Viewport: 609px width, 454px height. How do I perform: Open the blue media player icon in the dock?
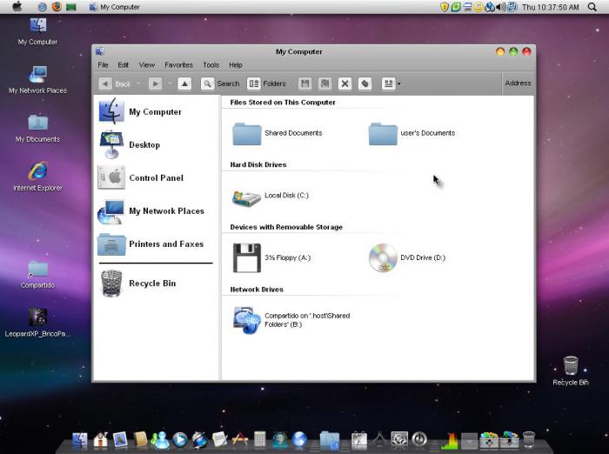tap(180, 439)
